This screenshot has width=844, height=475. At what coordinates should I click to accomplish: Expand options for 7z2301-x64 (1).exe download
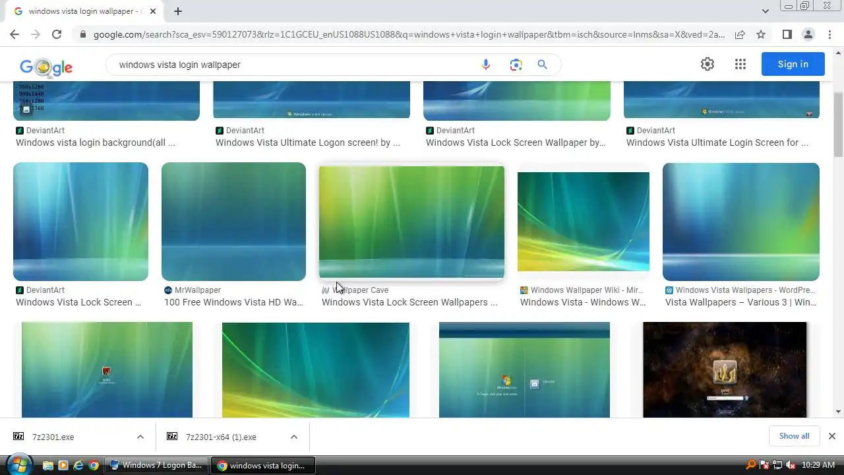pyautogui.click(x=294, y=437)
